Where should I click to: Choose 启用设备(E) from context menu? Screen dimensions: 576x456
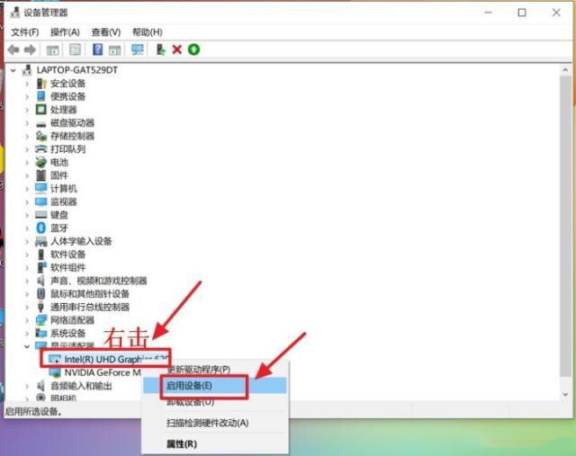(x=189, y=385)
